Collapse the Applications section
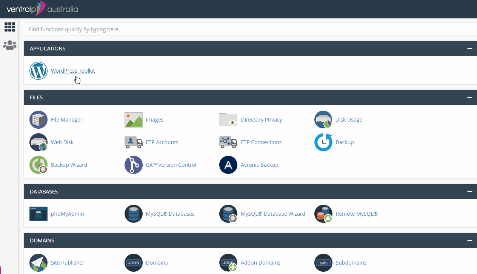Image resolution: width=477 pixels, height=274 pixels. [x=470, y=49]
